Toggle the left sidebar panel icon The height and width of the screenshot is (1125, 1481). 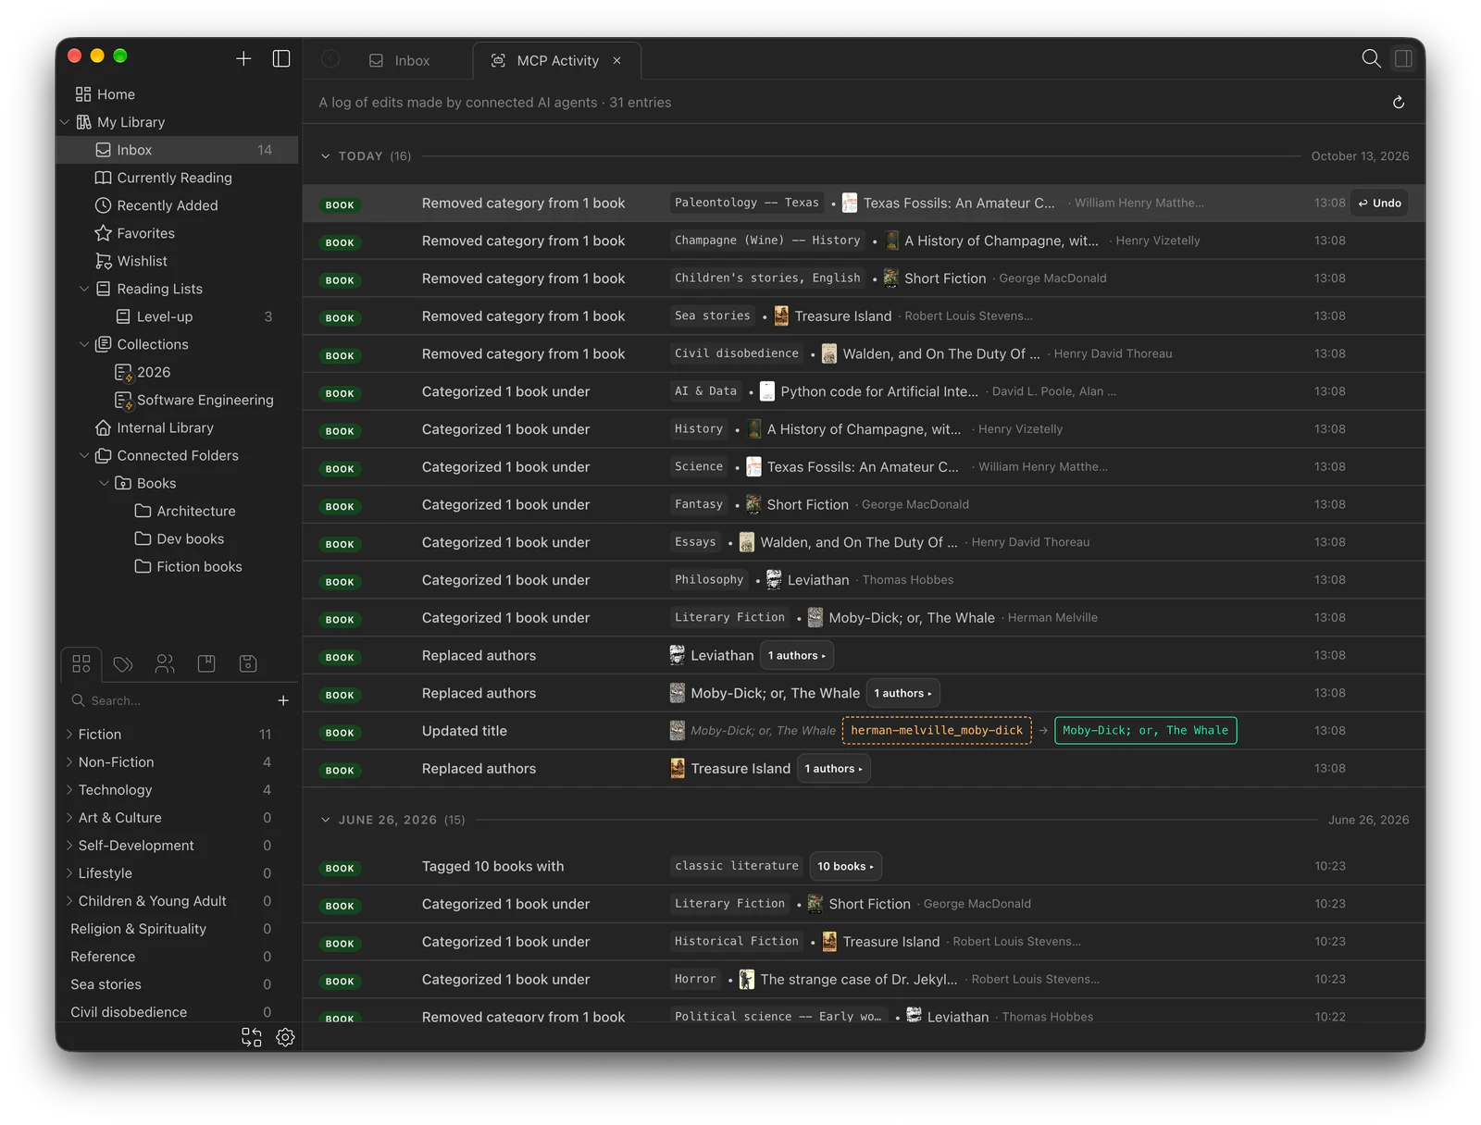point(281,58)
